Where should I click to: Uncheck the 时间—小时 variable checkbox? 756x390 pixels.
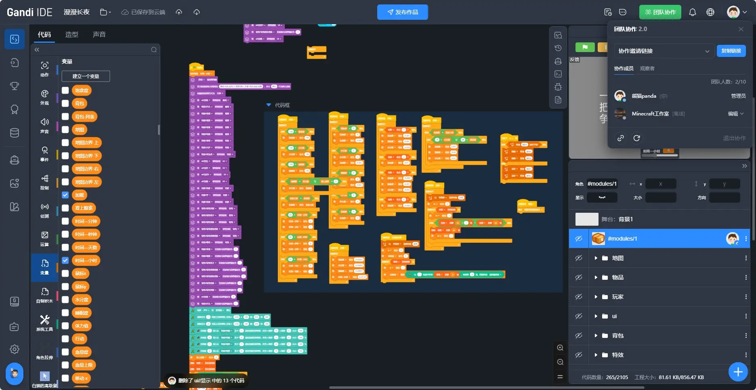click(65, 260)
